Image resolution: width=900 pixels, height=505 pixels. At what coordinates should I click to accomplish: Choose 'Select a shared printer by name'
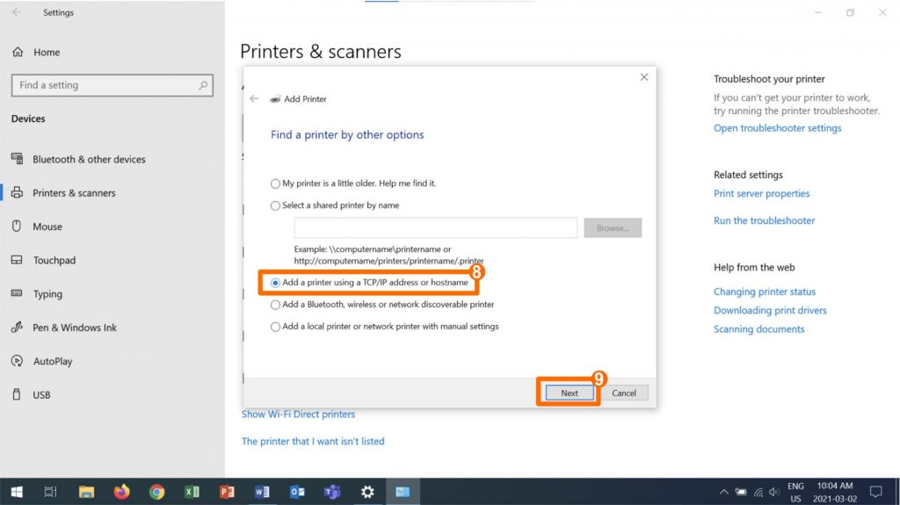tap(276, 206)
